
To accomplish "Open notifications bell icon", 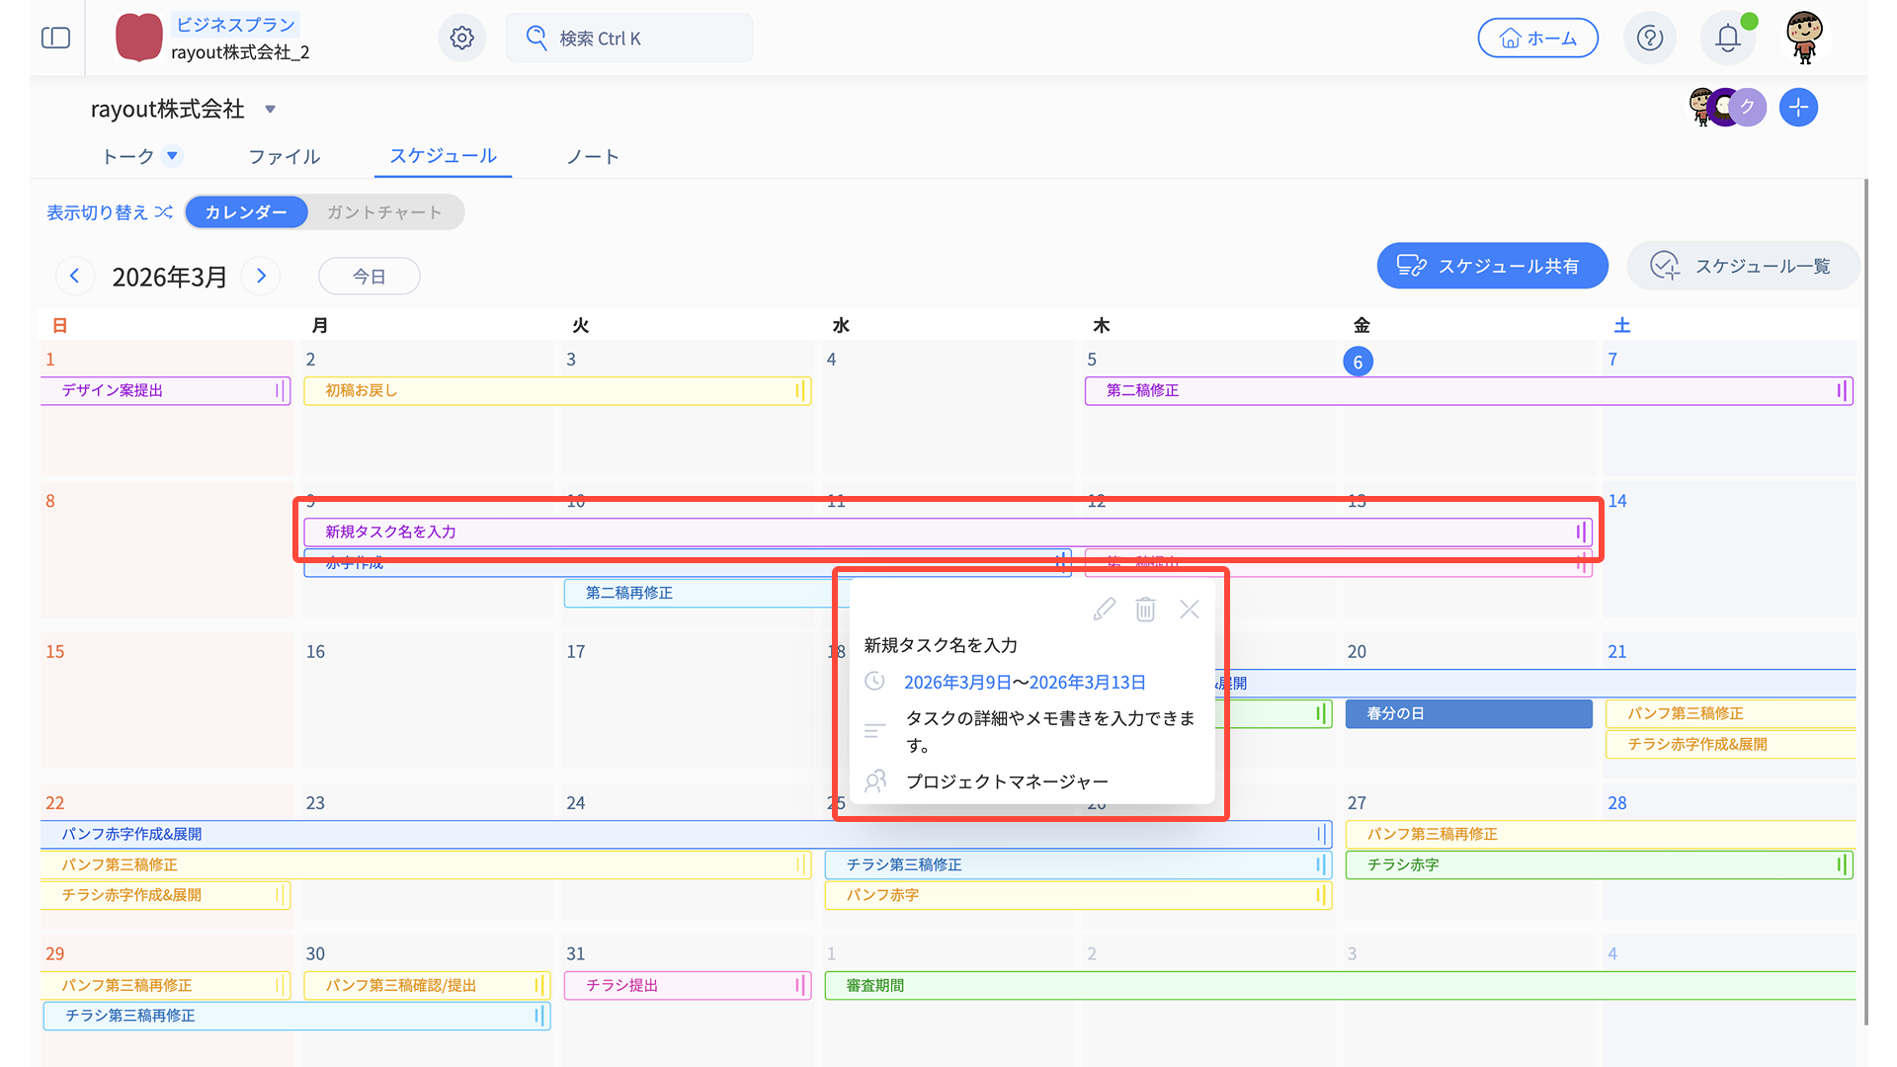I will (1727, 38).
